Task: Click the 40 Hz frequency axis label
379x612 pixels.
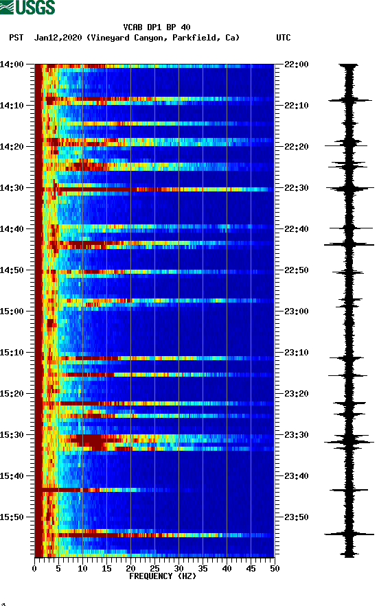Action: (227, 569)
